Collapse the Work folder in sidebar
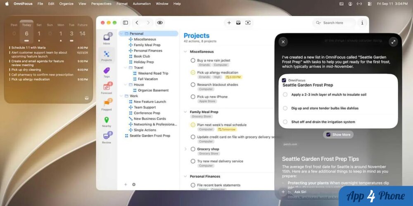The height and width of the screenshot is (206, 413). (x=121, y=96)
